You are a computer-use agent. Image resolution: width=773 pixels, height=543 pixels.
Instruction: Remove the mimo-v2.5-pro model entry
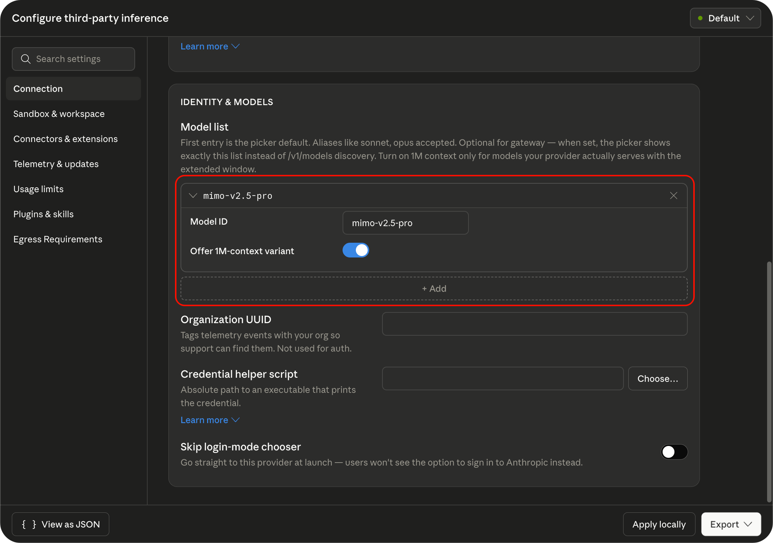pos(673,196)
